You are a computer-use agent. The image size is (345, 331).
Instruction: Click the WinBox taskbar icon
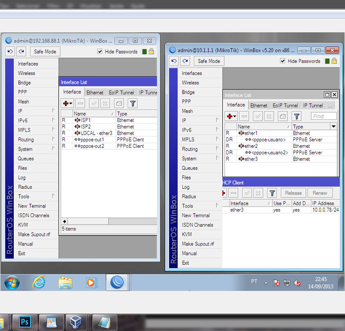tap(117, 282)
